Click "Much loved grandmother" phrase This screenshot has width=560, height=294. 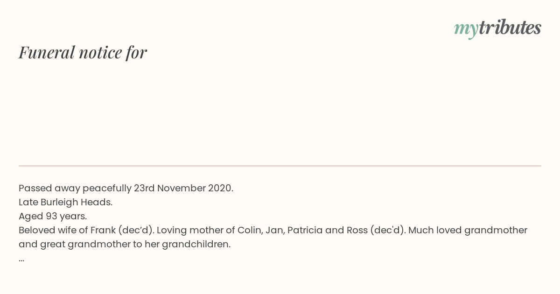[x=468, y=230]
